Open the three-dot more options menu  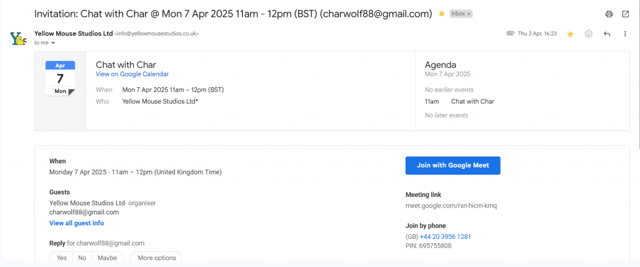[625, 34]
